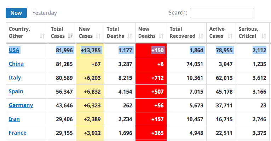Select China serious critical 1,235
This screenshot has height=141, width=271.
tap(259, 64)
